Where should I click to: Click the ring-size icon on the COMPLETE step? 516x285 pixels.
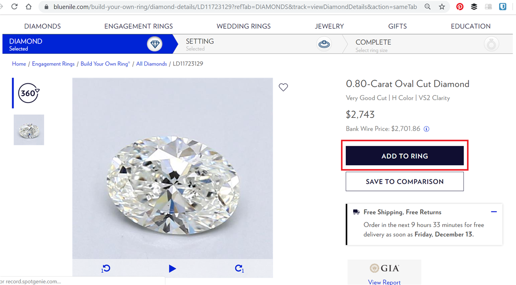491,43
